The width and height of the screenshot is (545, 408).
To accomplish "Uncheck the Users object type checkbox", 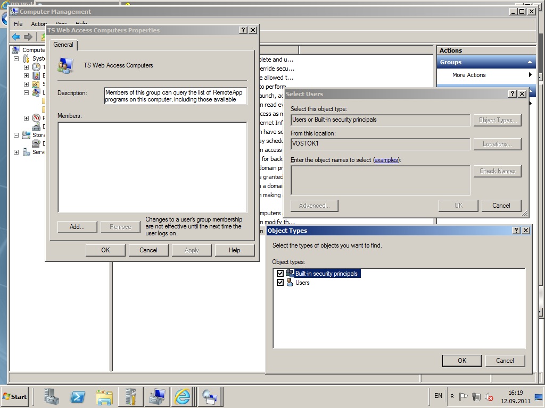I will point(280,283).
